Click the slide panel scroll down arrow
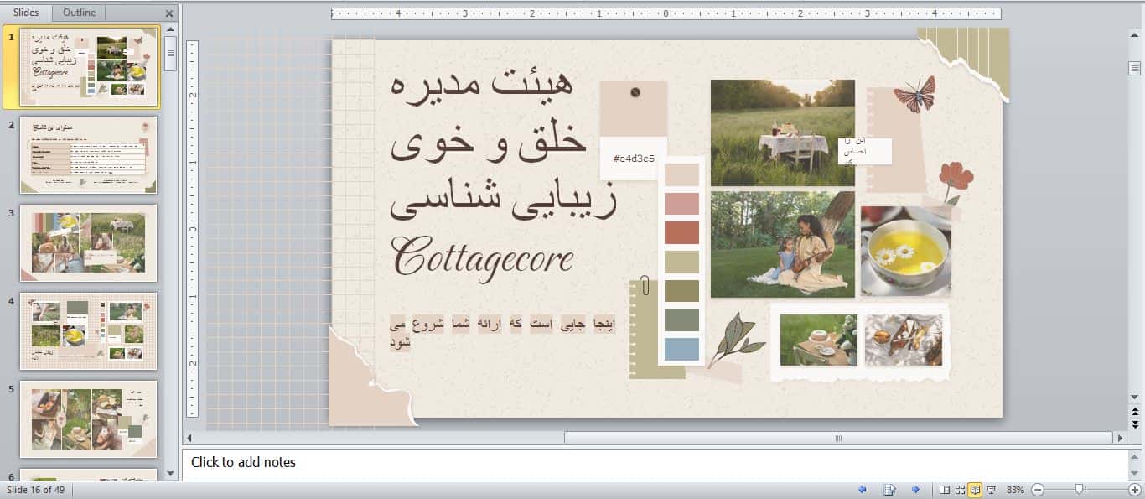Image resolution: width=1145 pixels, height=499 pixels. [171, 474]
